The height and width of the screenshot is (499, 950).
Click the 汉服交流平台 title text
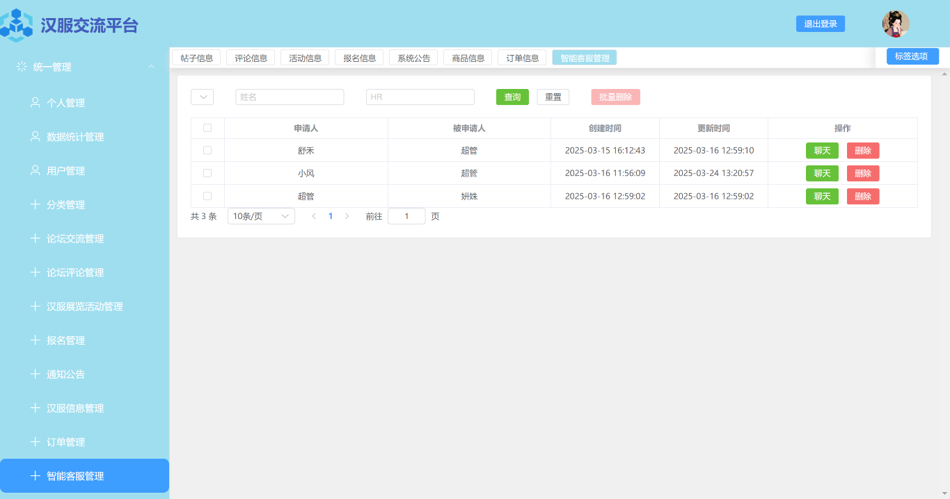(89, 26)
